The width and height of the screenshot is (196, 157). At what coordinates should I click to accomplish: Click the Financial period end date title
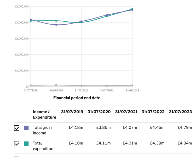(77, 98)
